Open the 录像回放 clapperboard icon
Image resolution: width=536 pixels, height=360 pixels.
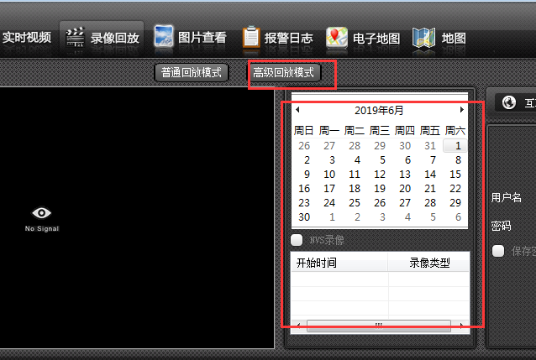75,37
